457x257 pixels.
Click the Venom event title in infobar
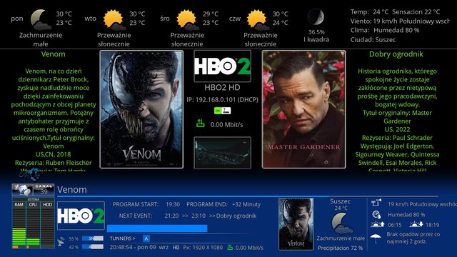[72, 190]
